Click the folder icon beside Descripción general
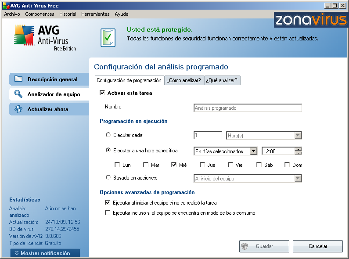349x259 pixels. [18, 79]
